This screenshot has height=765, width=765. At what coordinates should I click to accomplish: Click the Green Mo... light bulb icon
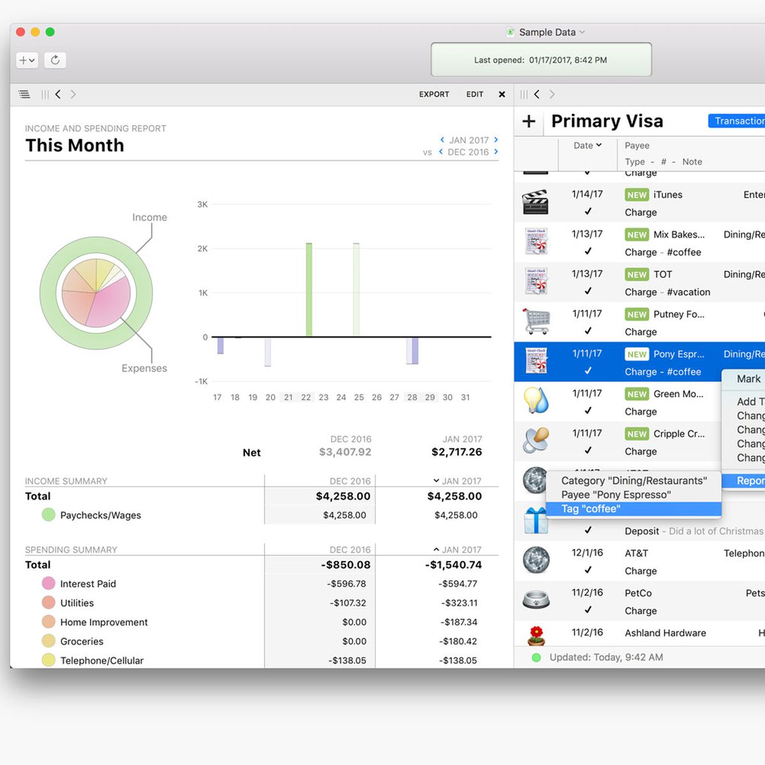[x=535, y=401]
